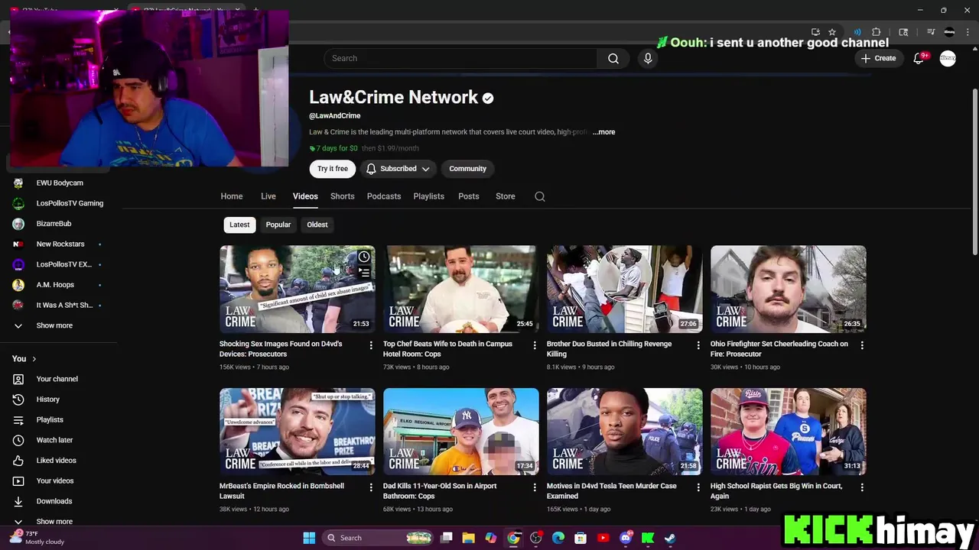The width and height of the screenshot is (979, 550).
Task: Add D4vd devices video to queue icon
Action: click(364, 273)
